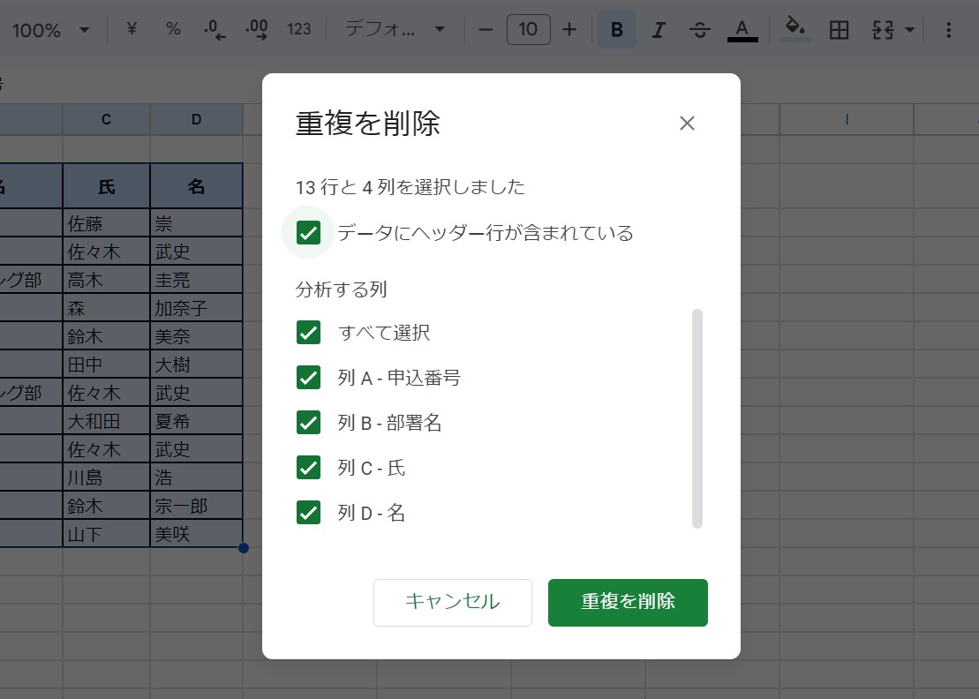The image size is (979, 699).
Task: Deselect the すべて選択 checkbox
Action: click(309, 333)
